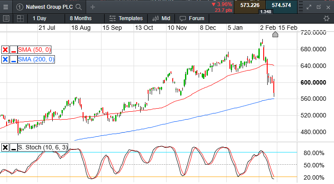
Task: Click the search magnifier beside Natwest Group PLC
Action: click(78, 7)
